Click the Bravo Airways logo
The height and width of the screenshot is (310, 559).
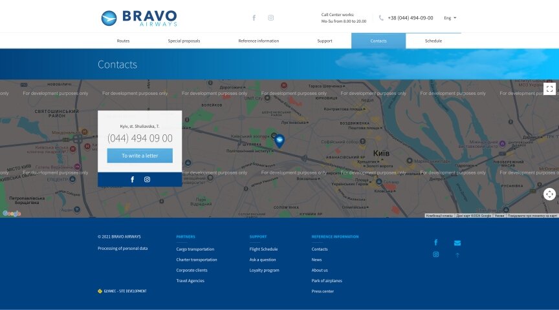pos(139,18)
